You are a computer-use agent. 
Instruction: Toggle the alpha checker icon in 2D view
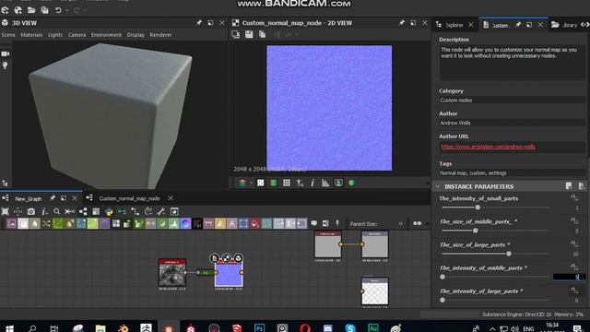click(260, 183)
